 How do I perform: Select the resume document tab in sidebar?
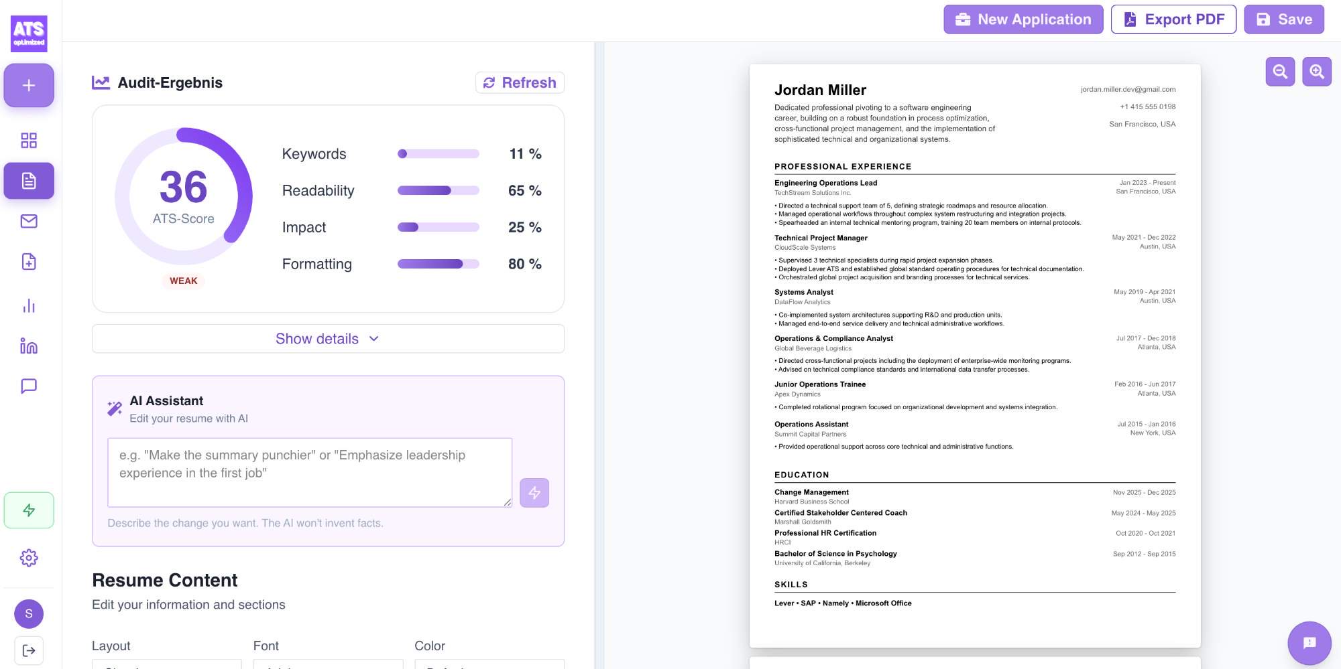coord(29,181)
